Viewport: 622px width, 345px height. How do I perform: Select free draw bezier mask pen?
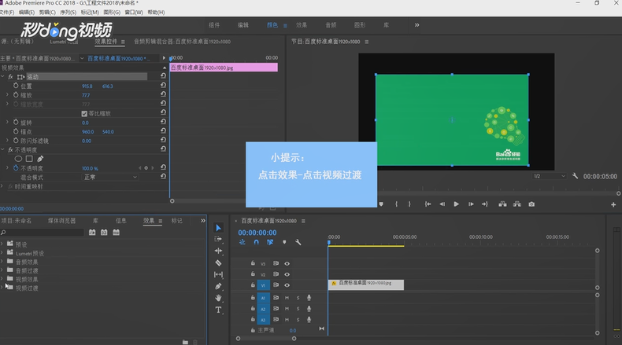pyautogui.click(x=40, y=159)
